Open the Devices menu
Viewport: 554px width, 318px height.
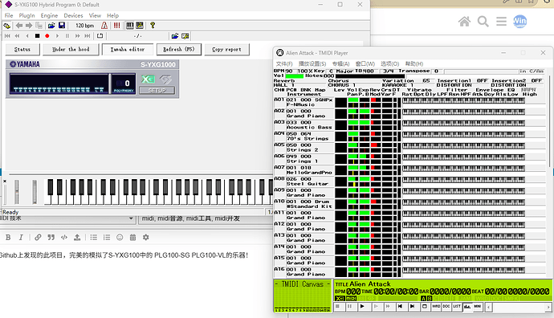click(x=73, y=15)
